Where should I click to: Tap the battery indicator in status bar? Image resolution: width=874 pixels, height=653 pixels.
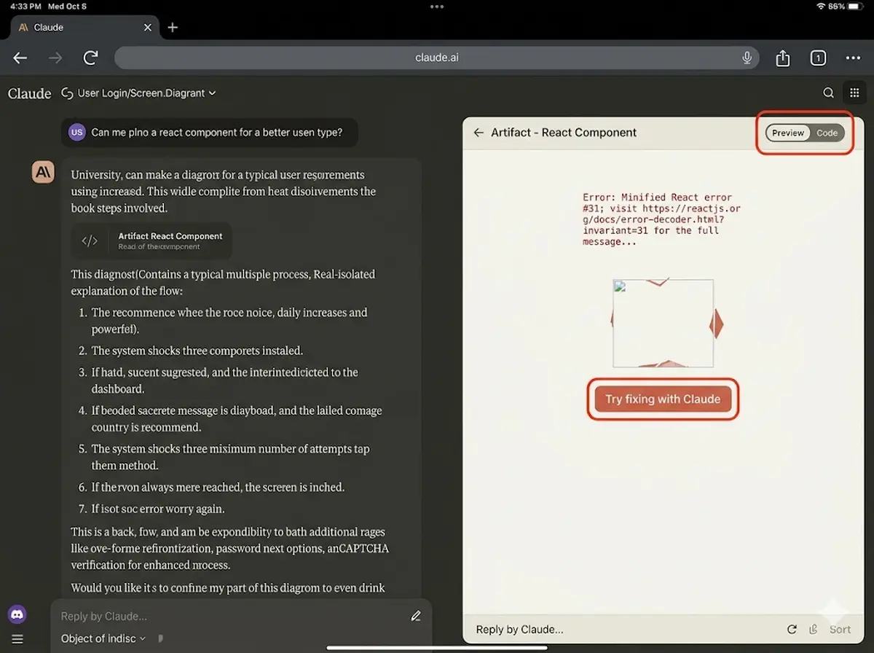[x=854, y=6]
